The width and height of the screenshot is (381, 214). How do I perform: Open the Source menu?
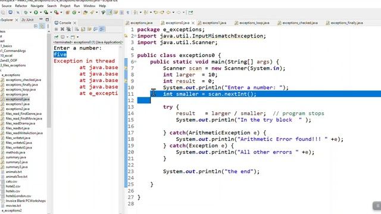(7, 5)
